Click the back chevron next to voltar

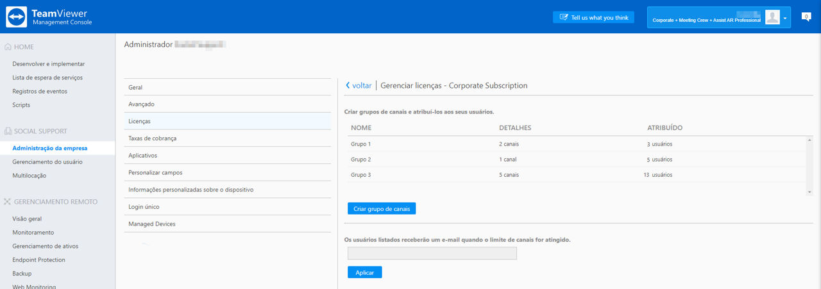point(348,85)
